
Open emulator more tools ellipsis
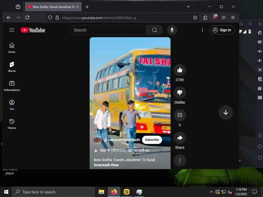click(x=260, y=98)
